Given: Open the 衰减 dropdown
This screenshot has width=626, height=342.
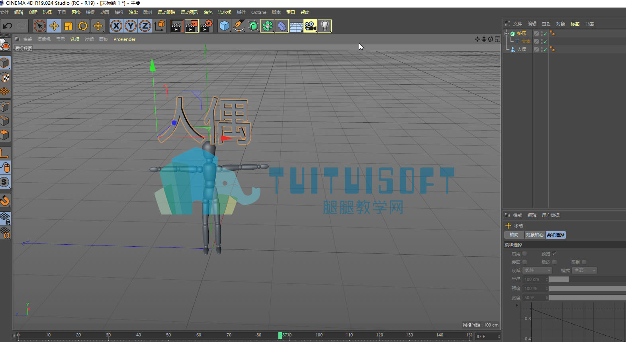Looking at the screenshot, I should point(537,271).
